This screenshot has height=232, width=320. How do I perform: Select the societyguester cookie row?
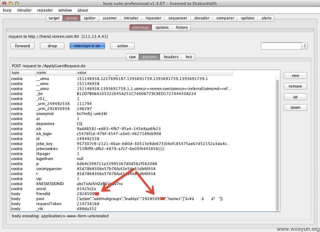[122, 169]
